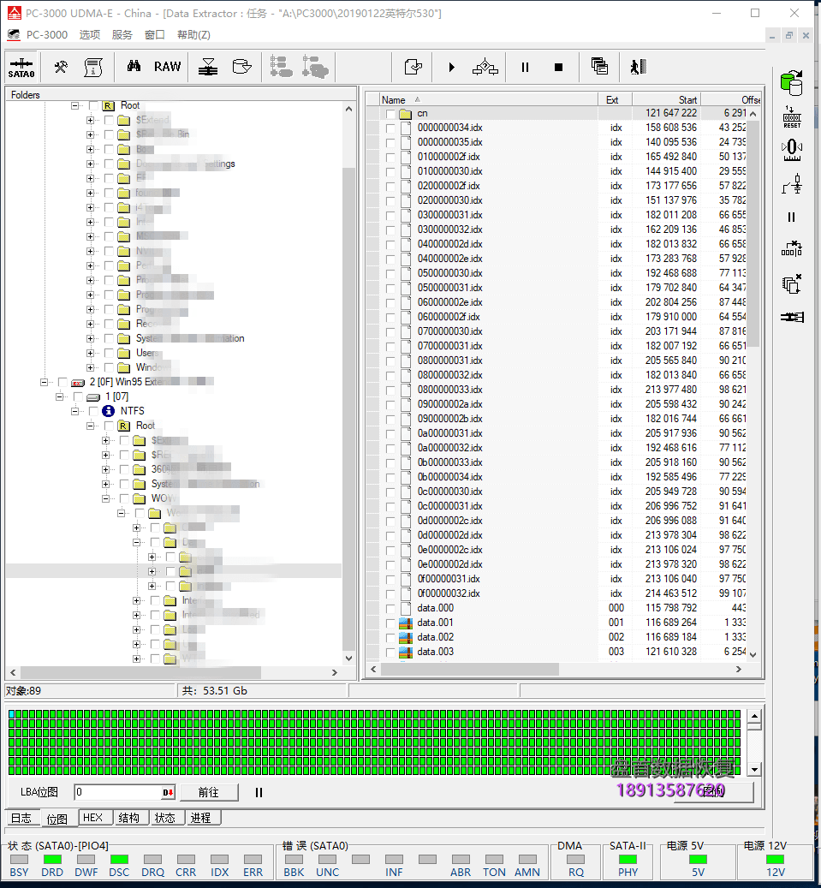Click the map structure toolbar icon
This screenshot has height=888, width=821.
[485, 68]
